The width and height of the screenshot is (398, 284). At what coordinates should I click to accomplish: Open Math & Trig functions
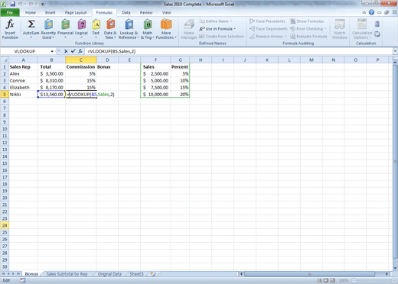[148, 29]
